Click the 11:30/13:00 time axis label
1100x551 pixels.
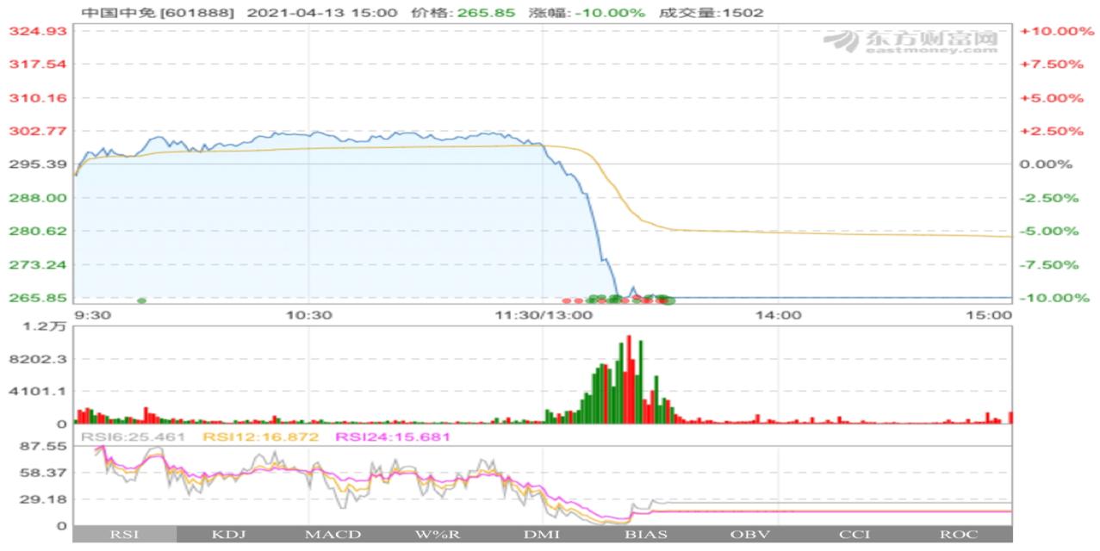click(544, 315)
